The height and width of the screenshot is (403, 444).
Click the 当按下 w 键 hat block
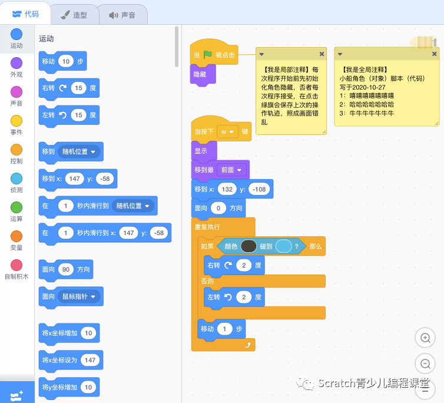pos(204,131)
